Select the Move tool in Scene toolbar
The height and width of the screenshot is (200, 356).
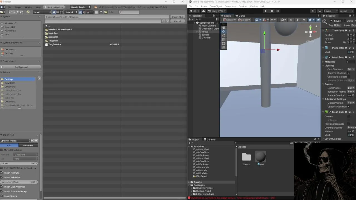224,32
